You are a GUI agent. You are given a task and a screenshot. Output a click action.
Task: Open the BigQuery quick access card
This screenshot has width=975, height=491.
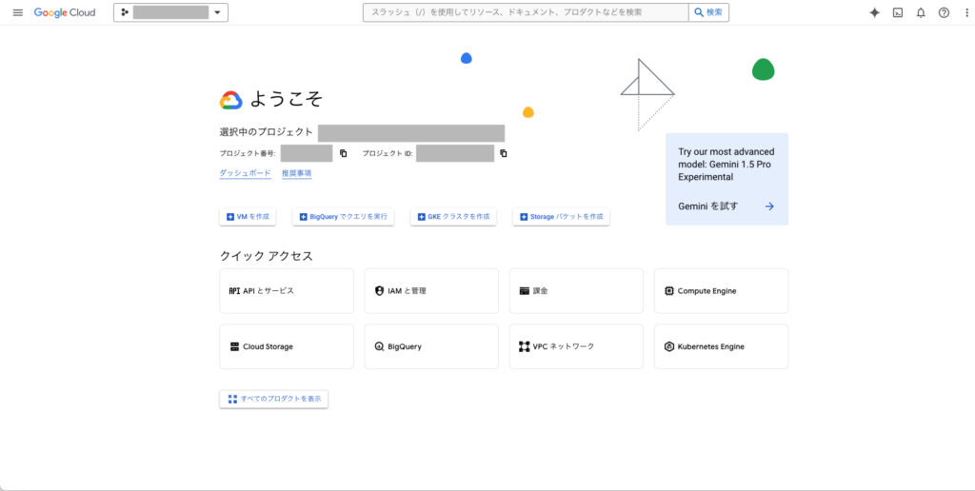pos(431,346)
